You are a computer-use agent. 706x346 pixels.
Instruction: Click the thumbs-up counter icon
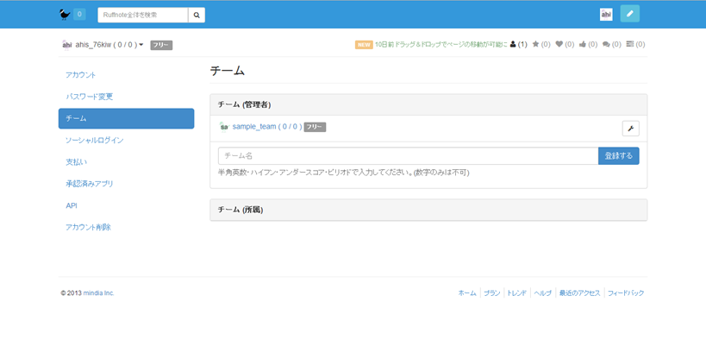[583, 44]
